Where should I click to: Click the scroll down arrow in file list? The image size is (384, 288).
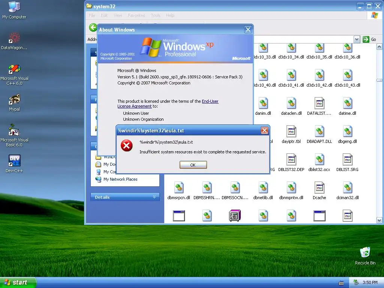click(379, 220)
